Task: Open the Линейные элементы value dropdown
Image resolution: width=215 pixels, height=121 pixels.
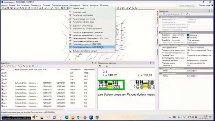Action: coord(200,61)
